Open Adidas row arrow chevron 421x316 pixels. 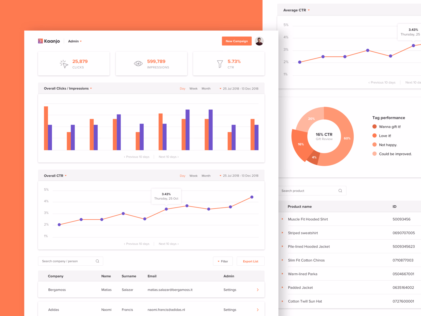[x=258, y=310]
